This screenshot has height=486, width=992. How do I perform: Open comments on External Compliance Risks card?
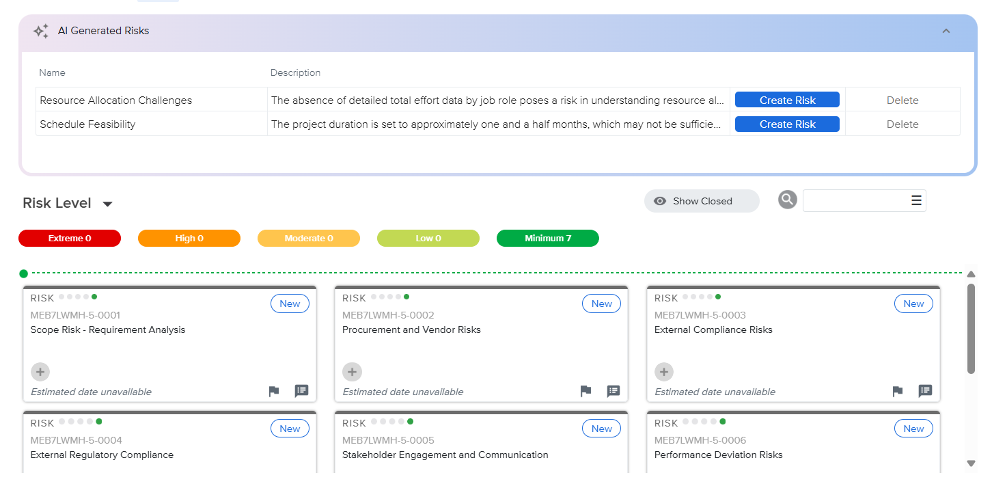(925, 391)
